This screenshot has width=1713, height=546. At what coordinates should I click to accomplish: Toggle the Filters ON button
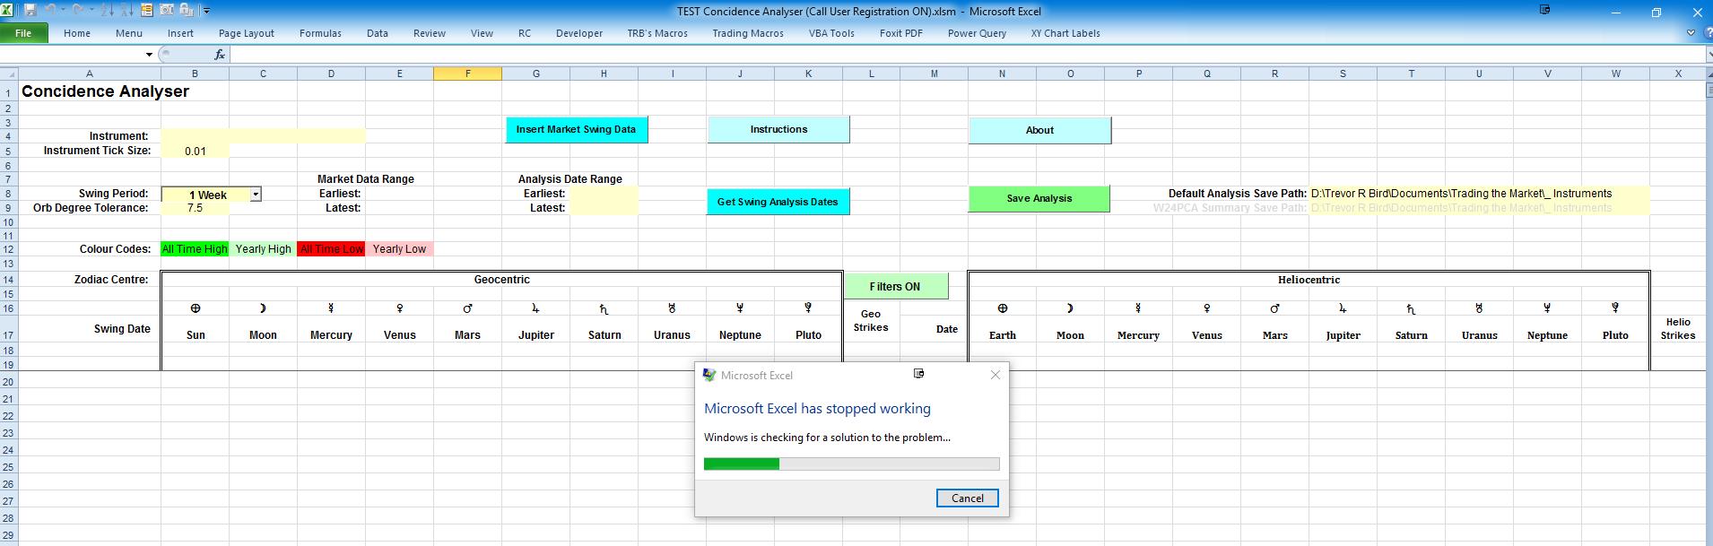(895, 287)
